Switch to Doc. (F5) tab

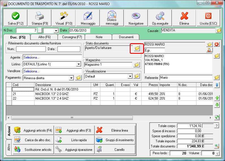pos(18,37)
